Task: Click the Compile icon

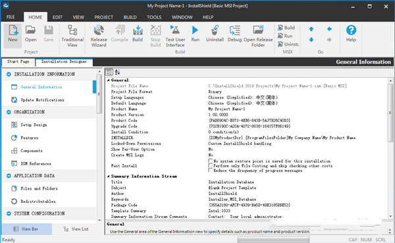Action: 120,34
